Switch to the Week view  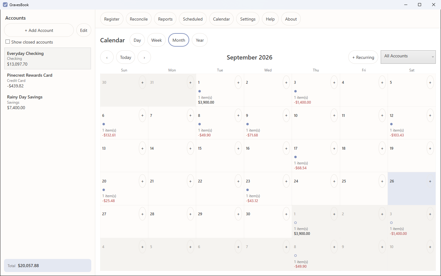[x=156, y=40]
